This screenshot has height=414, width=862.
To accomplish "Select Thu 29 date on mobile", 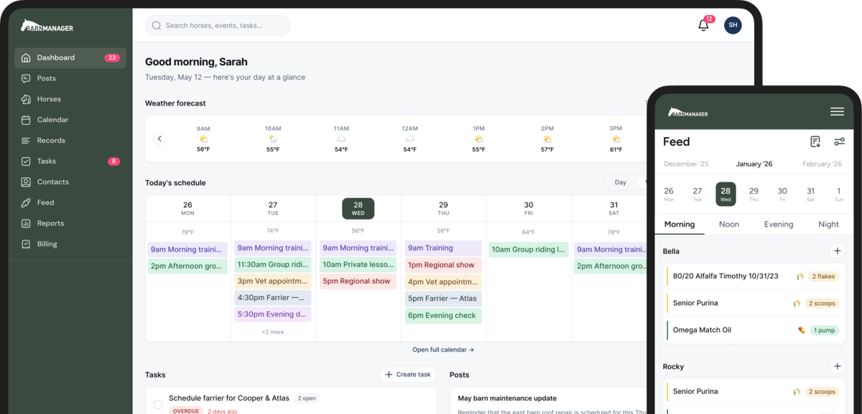I will point(754,194).
